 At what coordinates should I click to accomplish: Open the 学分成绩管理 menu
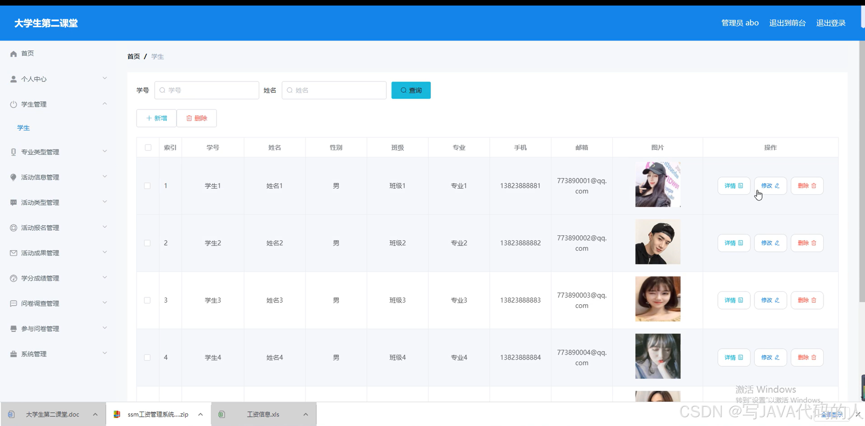[x=40, y=278]
